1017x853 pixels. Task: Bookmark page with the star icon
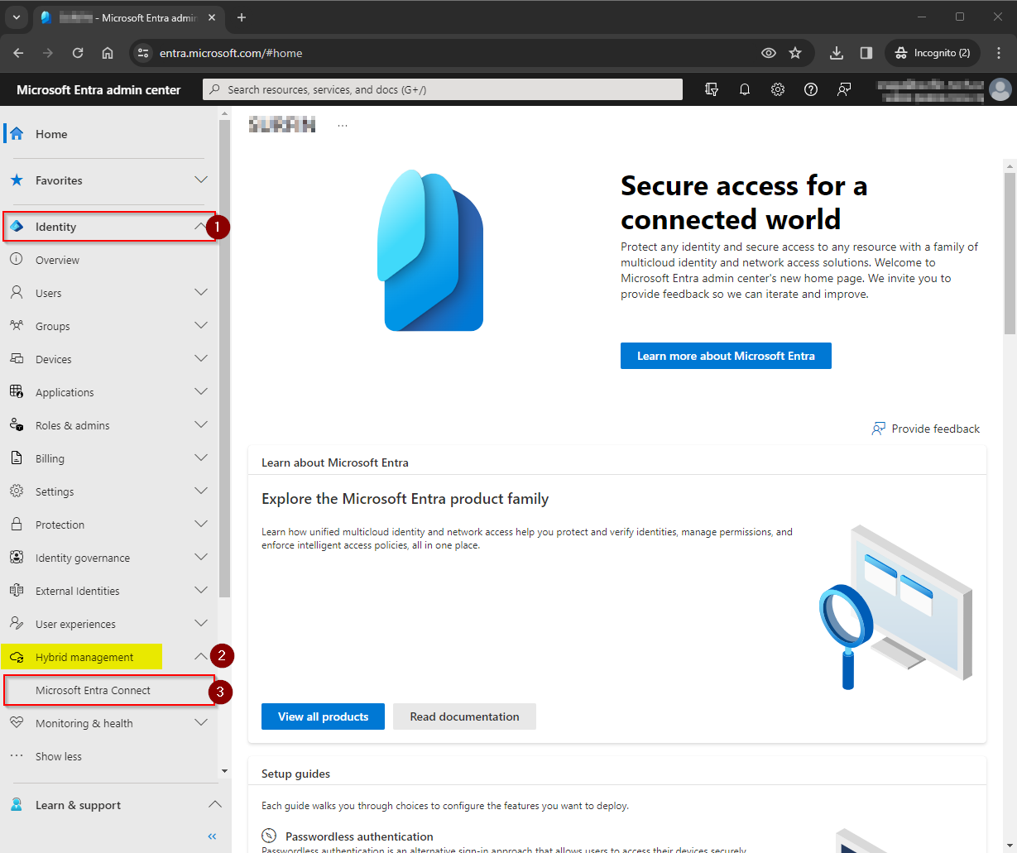pyautogui.click(x=795, y=53)
